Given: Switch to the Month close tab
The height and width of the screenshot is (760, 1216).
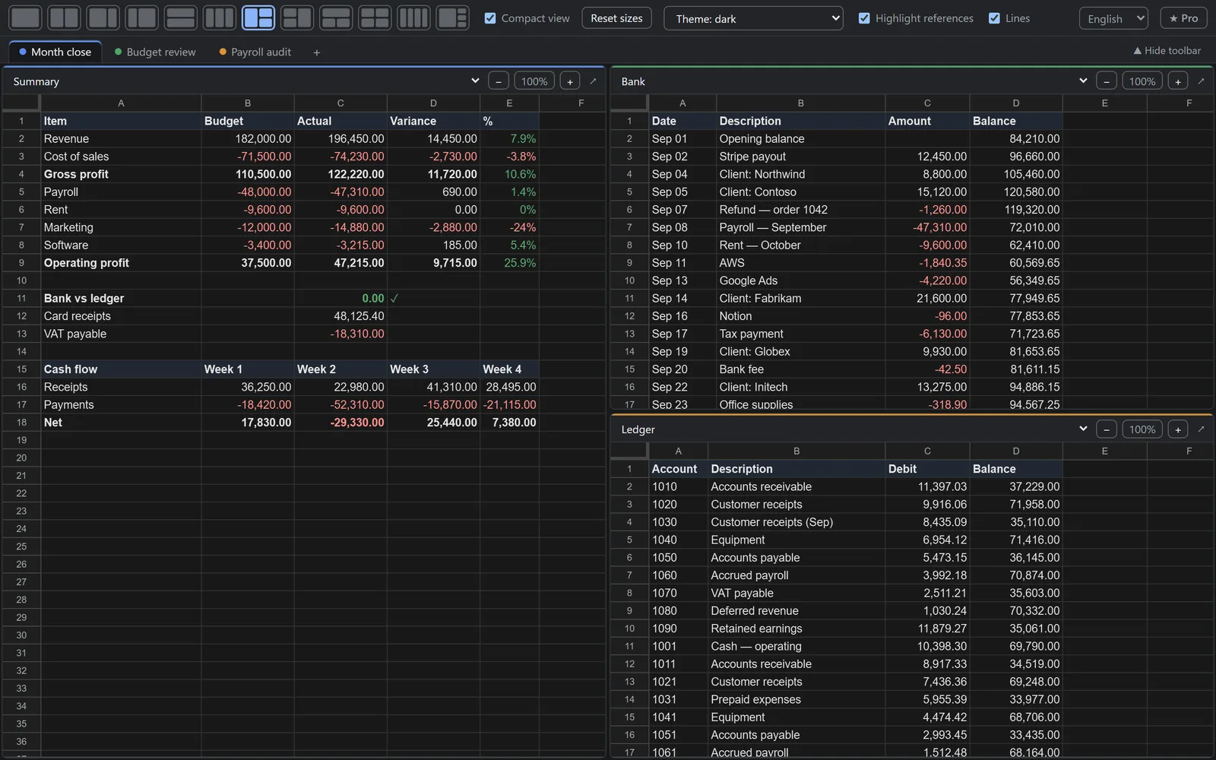Looking at the screenshot, I should click(x=55, y=52).
